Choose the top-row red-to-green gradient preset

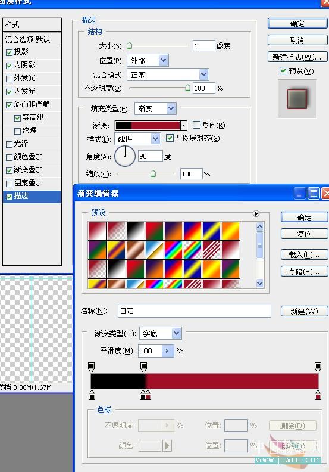[155, 231]
